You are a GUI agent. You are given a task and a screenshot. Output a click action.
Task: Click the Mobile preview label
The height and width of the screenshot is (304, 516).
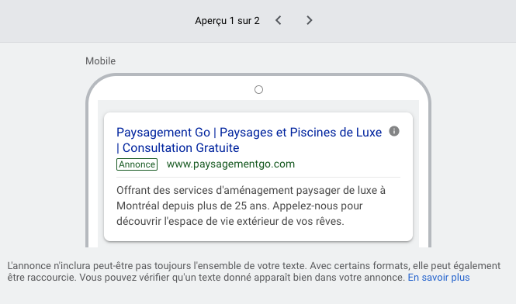tap(100, 60)
